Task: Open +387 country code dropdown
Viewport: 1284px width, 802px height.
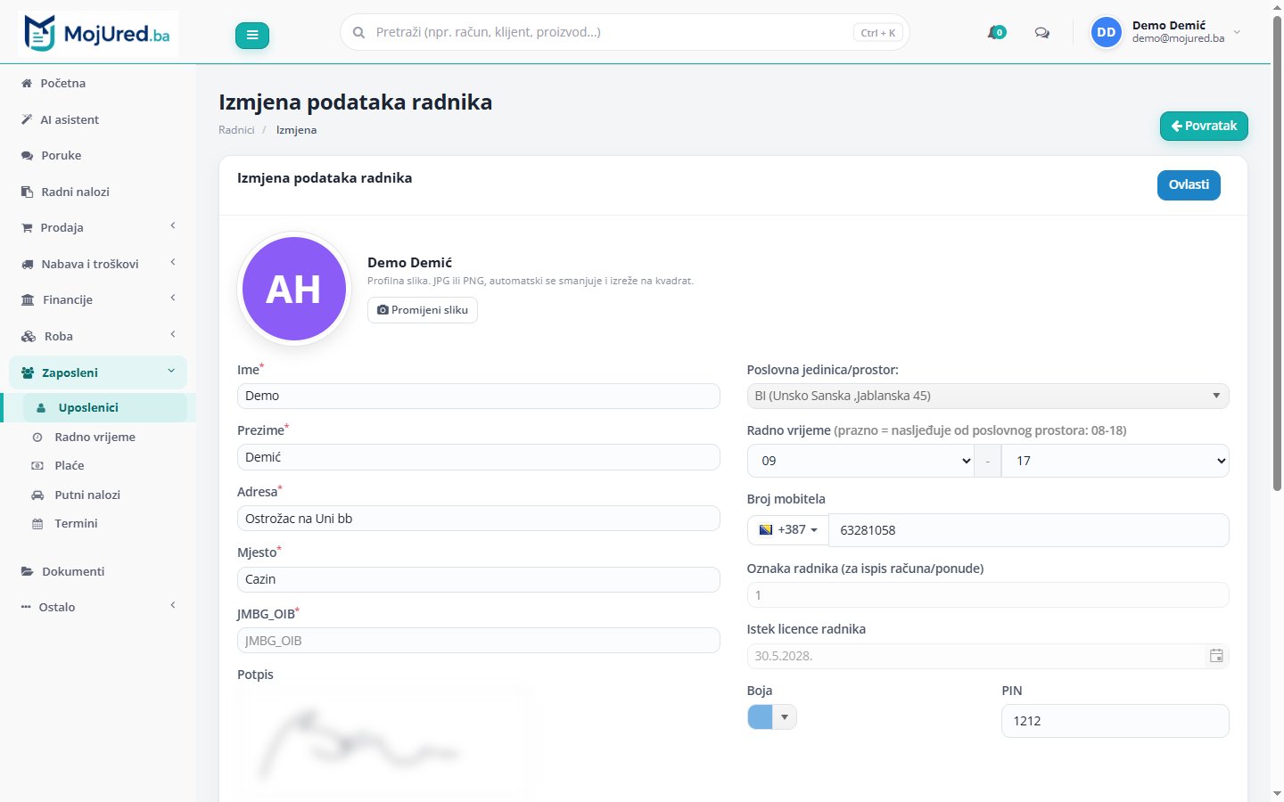Action: click(788, 529)
